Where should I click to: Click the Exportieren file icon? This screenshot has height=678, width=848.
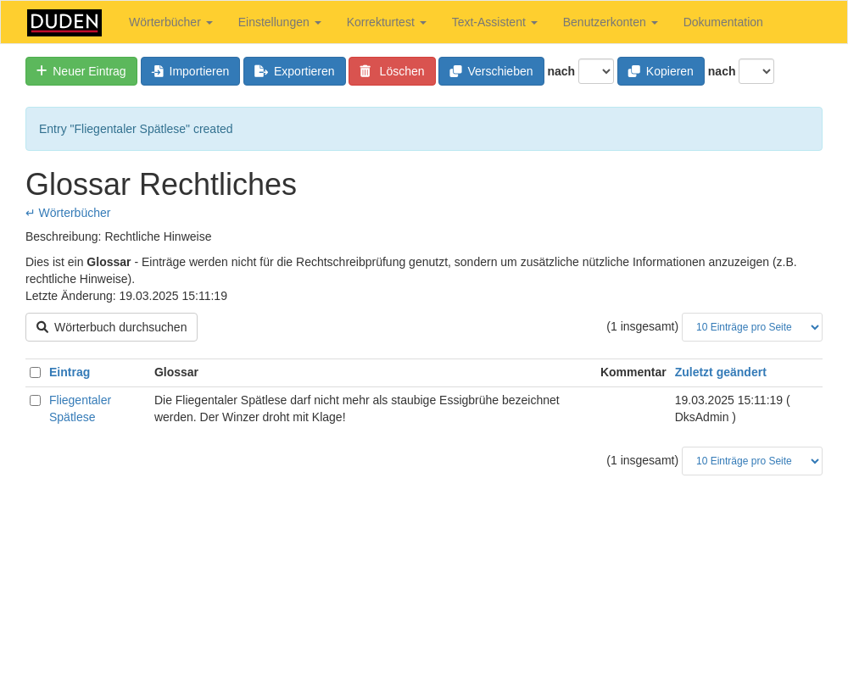click(x=261, y=71)
